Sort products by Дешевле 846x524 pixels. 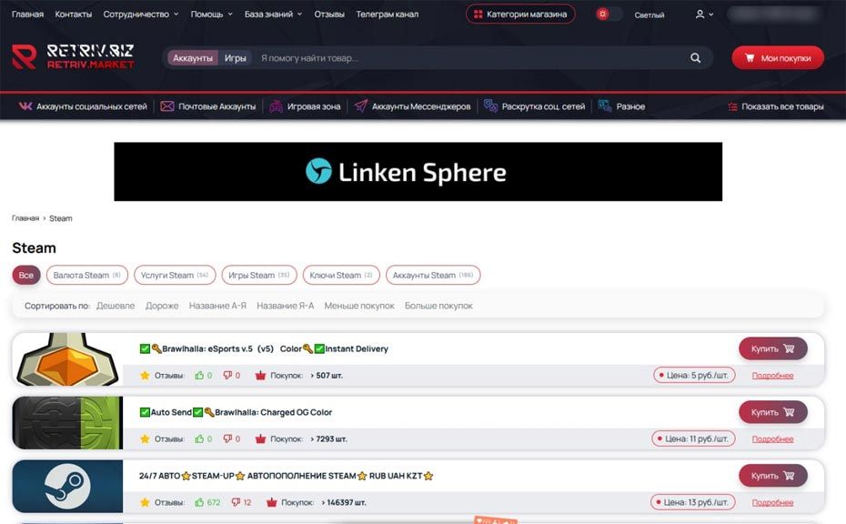[116, 306]
